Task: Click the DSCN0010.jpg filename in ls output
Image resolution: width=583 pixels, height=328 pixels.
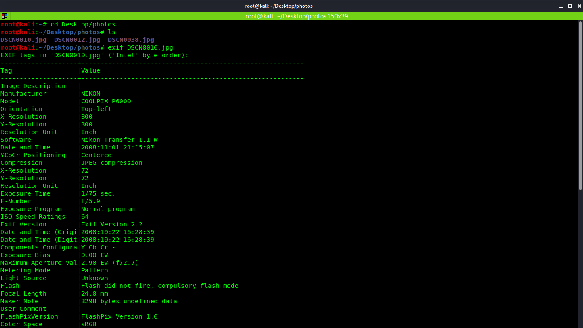Action: [x=23, y=40]
